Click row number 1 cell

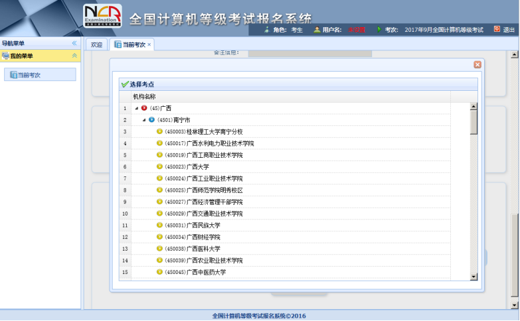(x=125, y=108)
